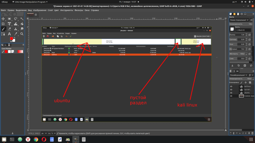Click the brush name field '2. Block 03'

click(244, 30)
